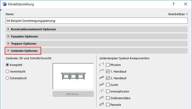192x109 pixels.
Task: Click the Pfosten symbol icon
Action: click(101, 65)
